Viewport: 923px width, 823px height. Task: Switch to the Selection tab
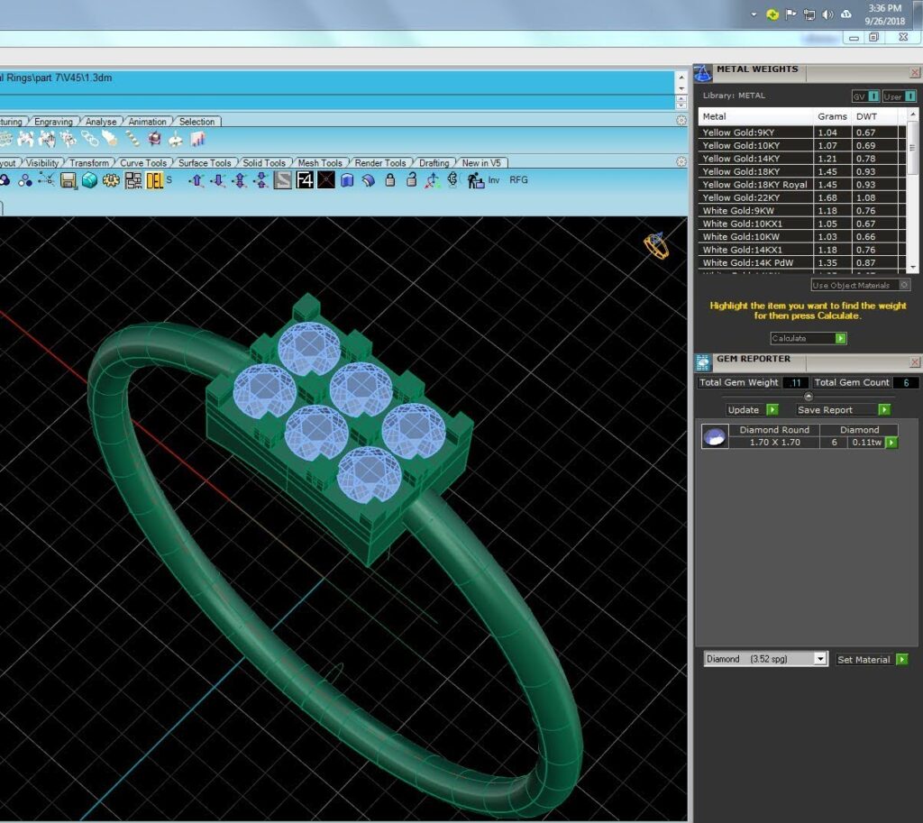(196, 122)
